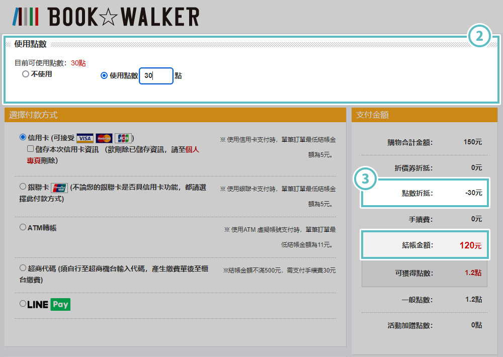Click the 點數折抵 -30元 row

point(425,193)
